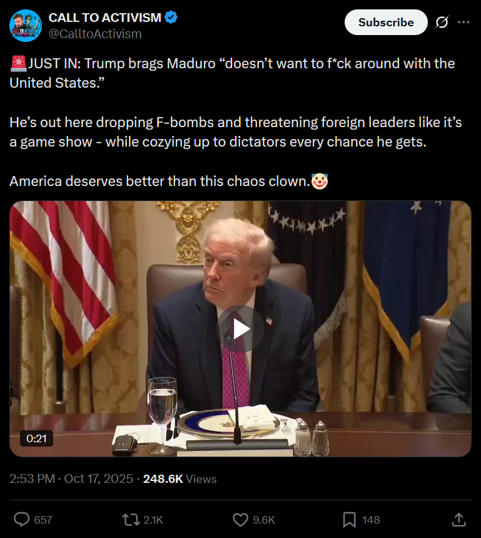Open the share upload icon
Screen dimensions: 481x538
458,519
